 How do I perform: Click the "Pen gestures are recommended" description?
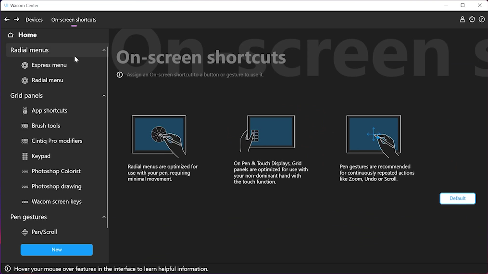click(x=377, y=173)
